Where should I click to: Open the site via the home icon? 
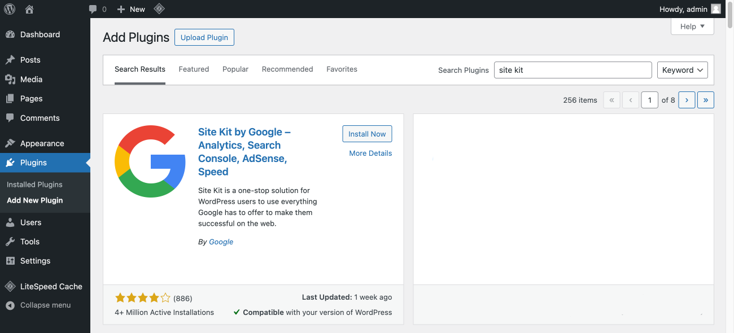point(29,8)
